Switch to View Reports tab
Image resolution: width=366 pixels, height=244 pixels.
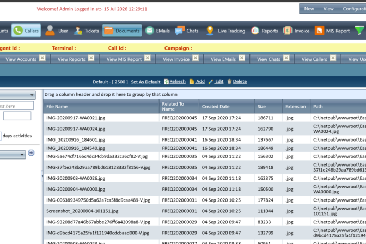click(71, 59)
